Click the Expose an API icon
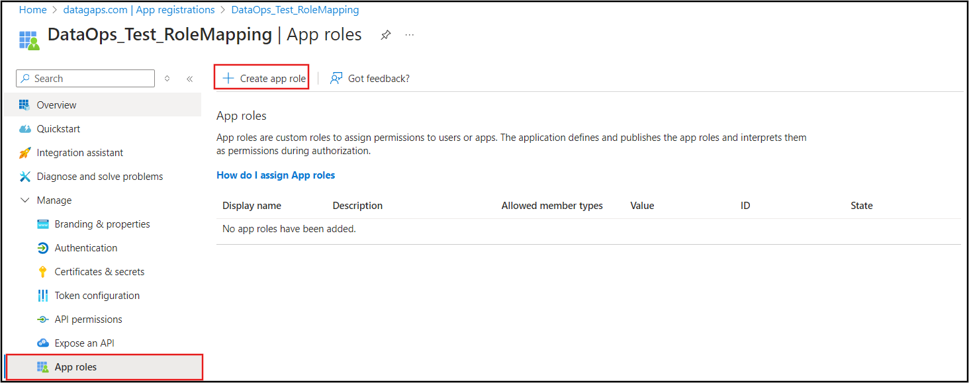 pyautogui.click(x=43, y=343)
